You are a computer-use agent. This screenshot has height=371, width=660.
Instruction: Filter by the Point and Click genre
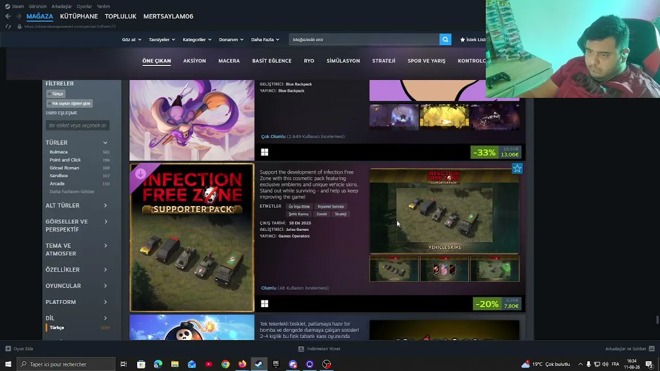point(65,160)
